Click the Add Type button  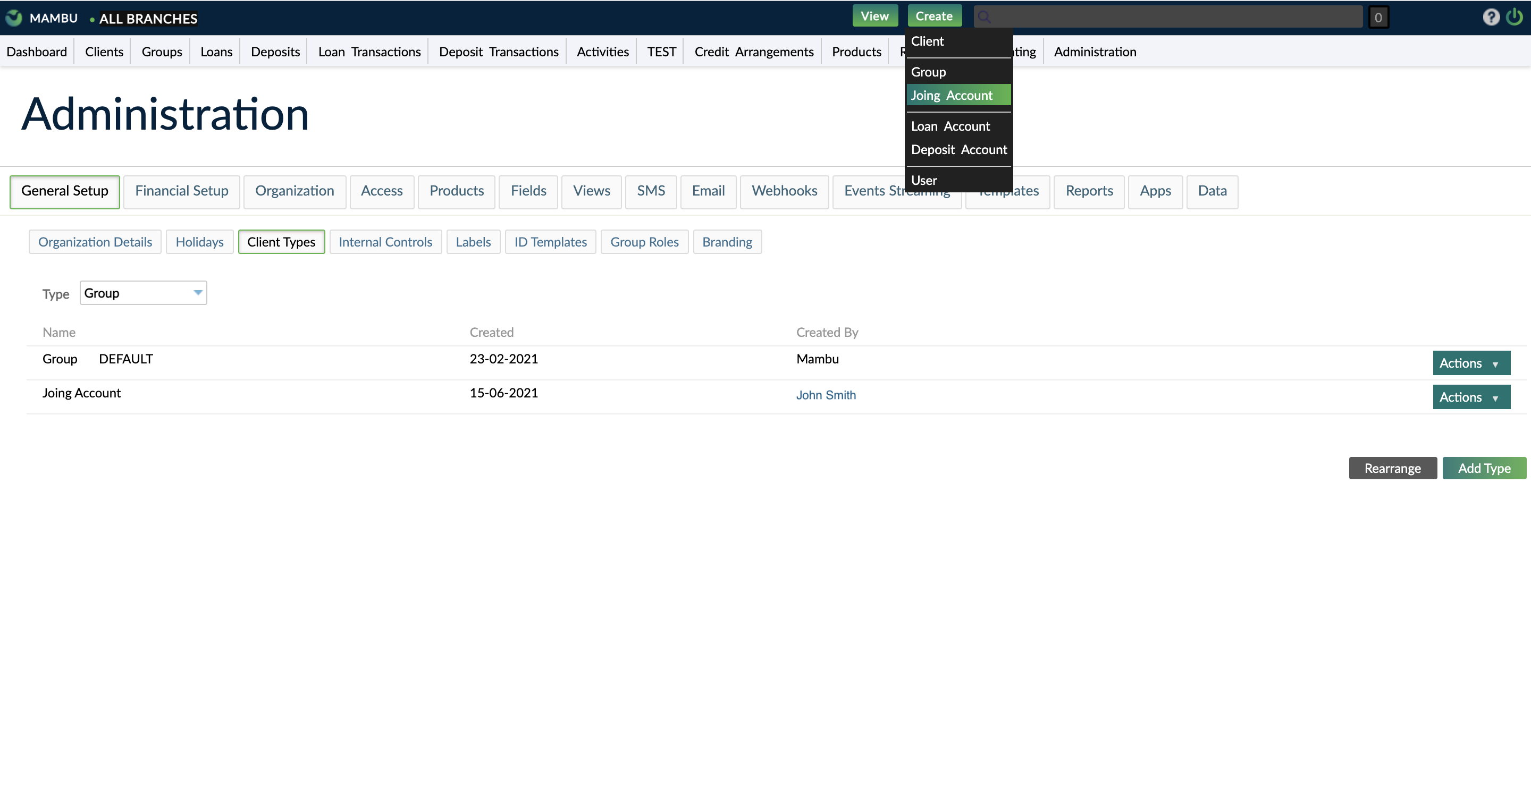click(x=1484, y=468)
